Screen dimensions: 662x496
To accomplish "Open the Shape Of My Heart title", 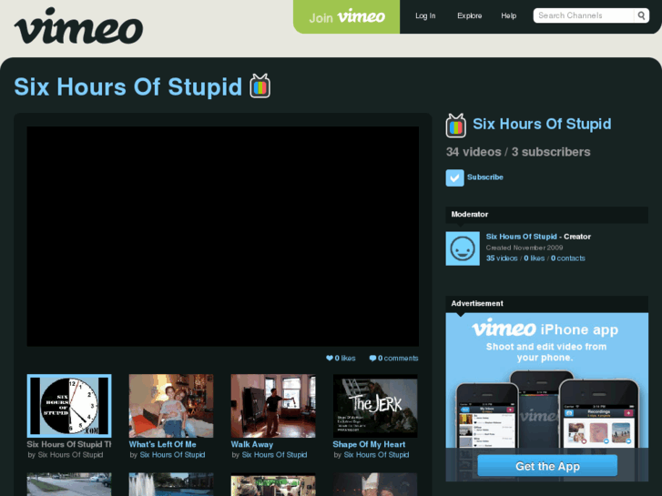I will click(369, 444).
